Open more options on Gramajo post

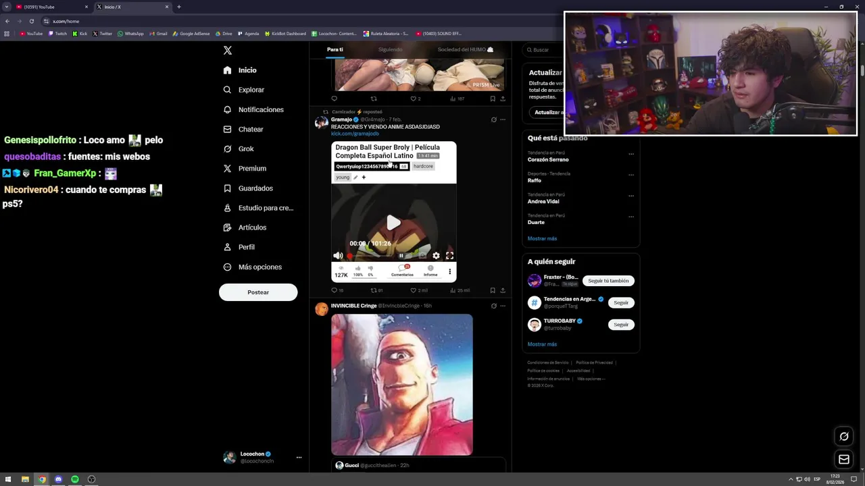[503, 119]
